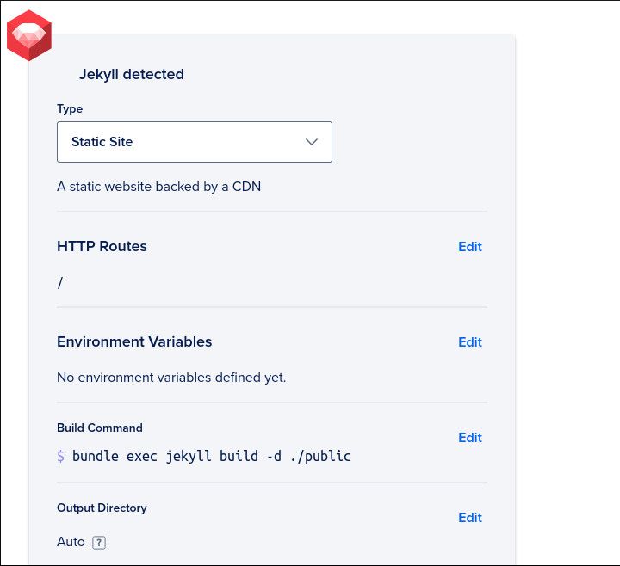Viewport: 620px width, 566px height.
Task: Click the chevron arrow in the Type dropdown
Action: pos(312,142)
